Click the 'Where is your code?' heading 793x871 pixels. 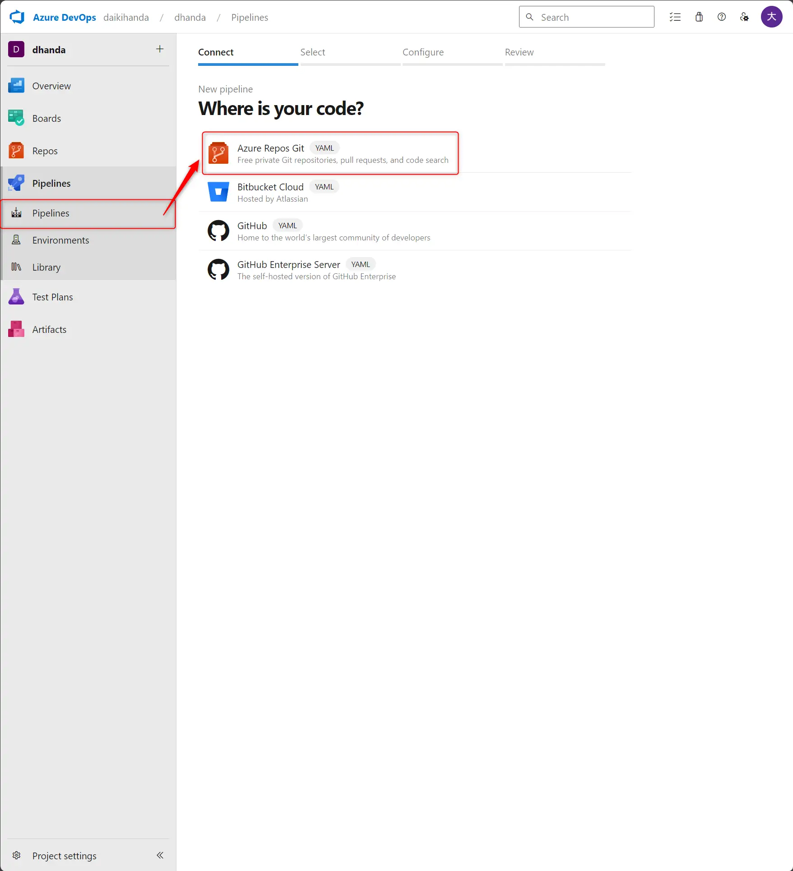(281, 108)
